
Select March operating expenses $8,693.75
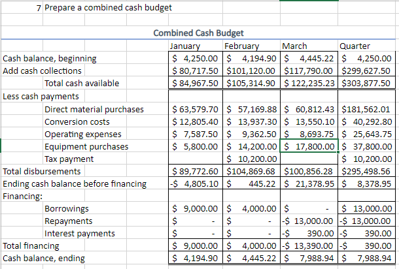(x=309, y=134)
